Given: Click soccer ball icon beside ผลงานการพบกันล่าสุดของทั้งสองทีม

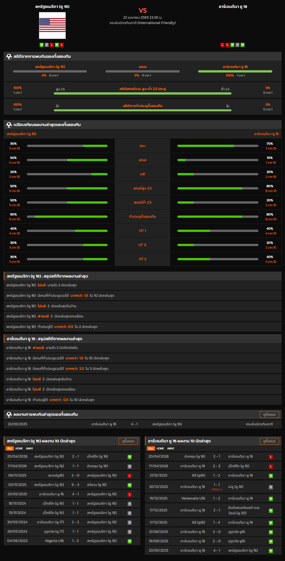Looking at the screenshot, I should [x=9, y=415].
